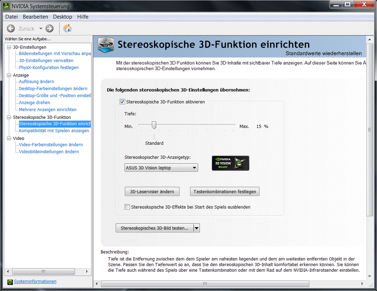Open the ASUS 3D Vision laptop dropdown
This screenshot has width=377, height=291.
click(161, 168)
